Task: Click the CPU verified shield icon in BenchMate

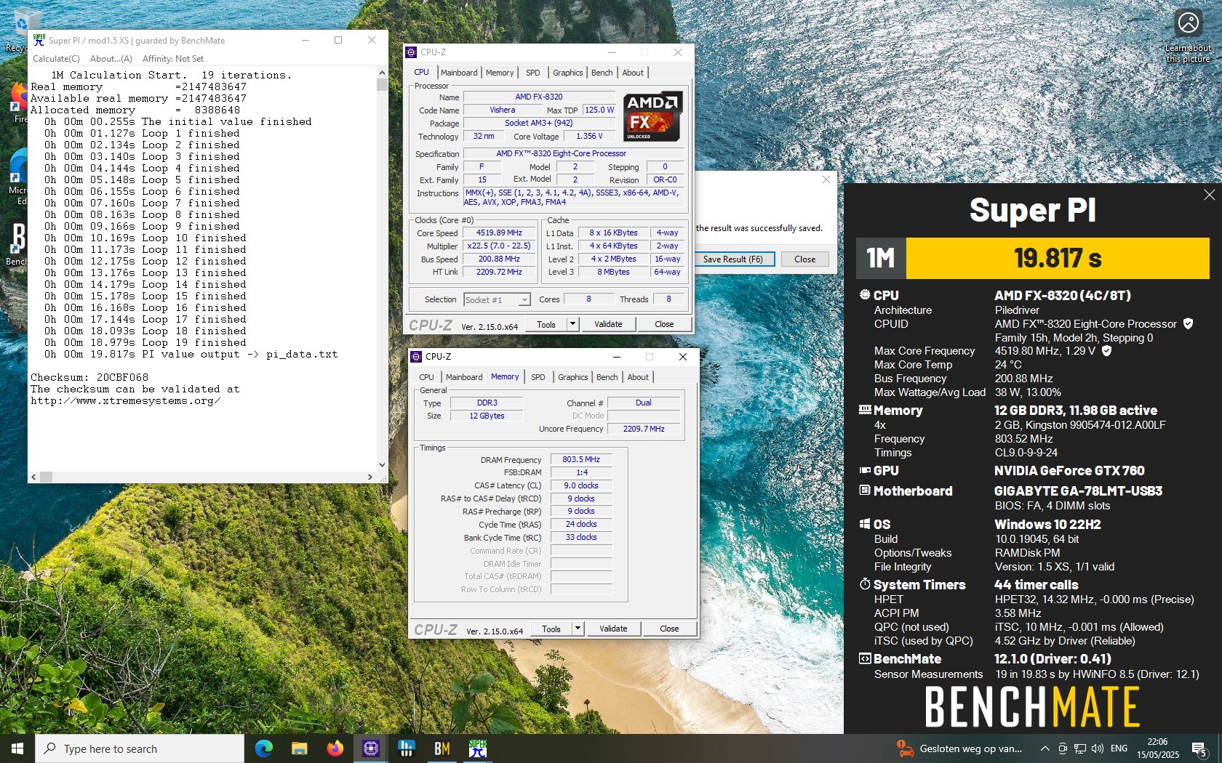Action: tap(1188, 323)
